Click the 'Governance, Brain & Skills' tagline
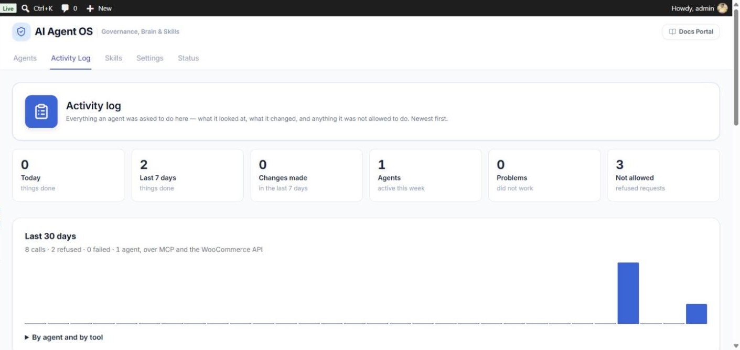This screenshot has height=350, width=740. coord(141,32)
